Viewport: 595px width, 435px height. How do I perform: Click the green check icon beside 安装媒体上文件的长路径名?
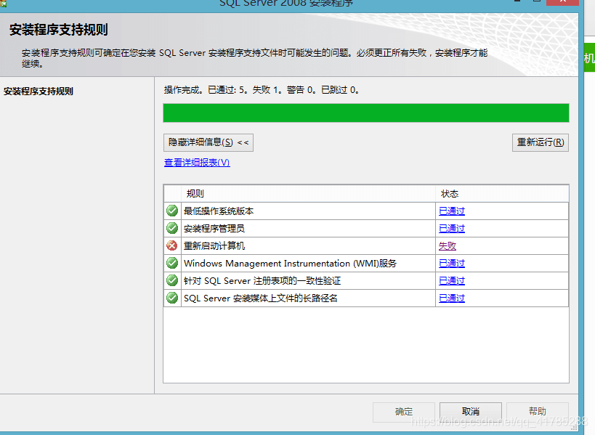tap(172, 298)
